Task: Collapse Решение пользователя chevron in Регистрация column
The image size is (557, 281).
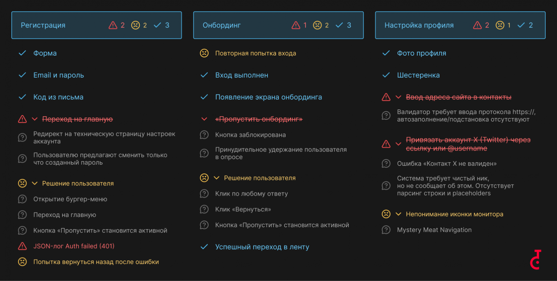Action: (35, 183)
